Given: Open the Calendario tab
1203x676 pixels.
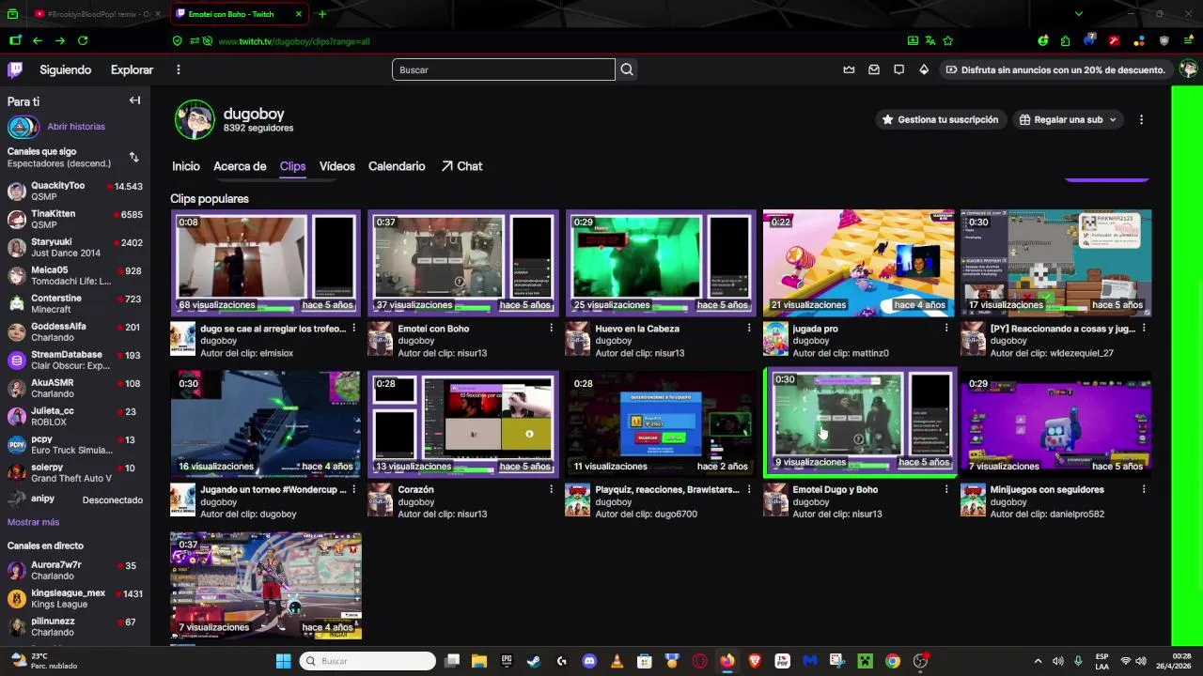Looking at the screenshot, I should point(397,166).
